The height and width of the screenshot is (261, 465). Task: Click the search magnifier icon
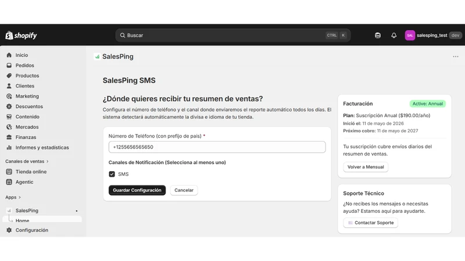123,35
